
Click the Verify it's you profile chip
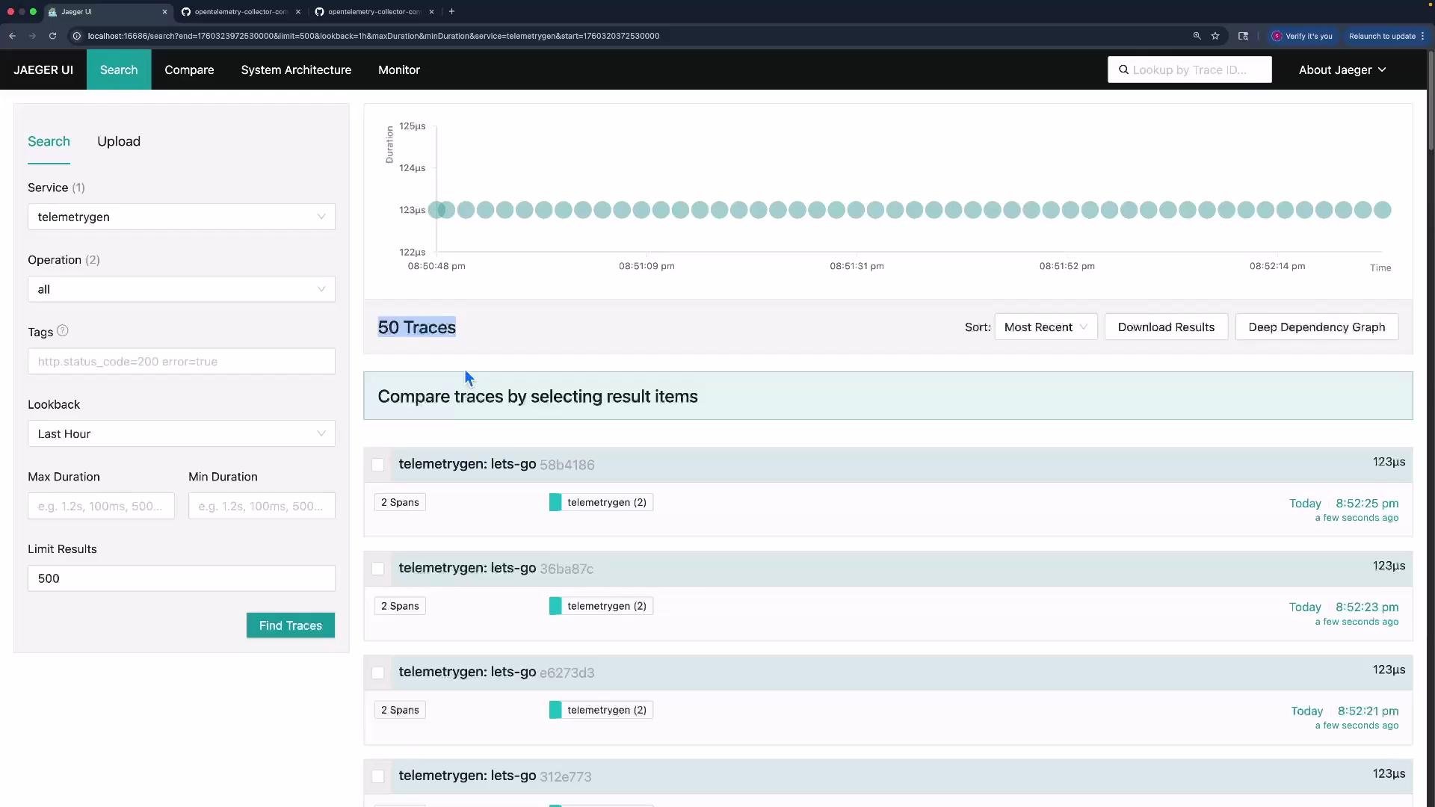(1302, 36)
